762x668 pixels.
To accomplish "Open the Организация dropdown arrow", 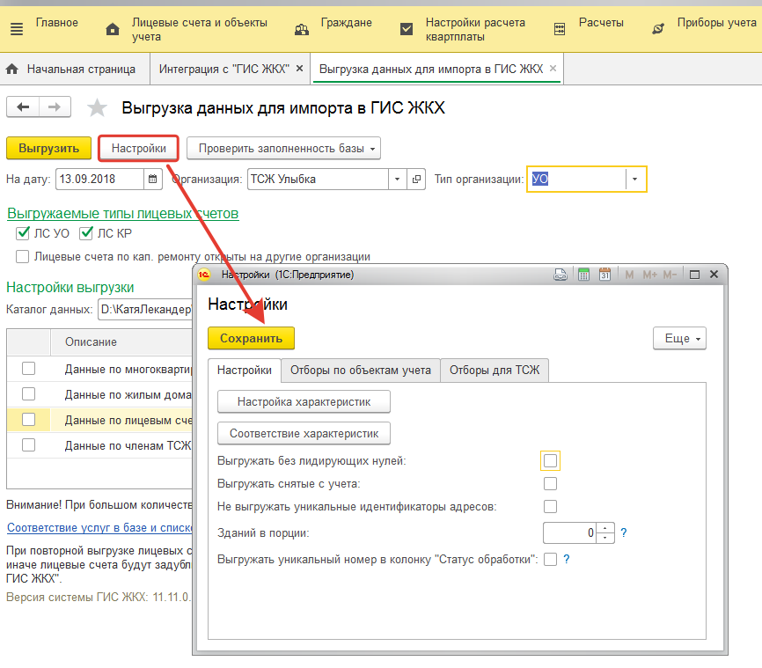I will pyautogui.click(x=397, y=179).
